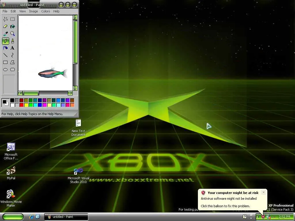Click the fish picture on canvas

pyautogui.click(x=52, y=73)
